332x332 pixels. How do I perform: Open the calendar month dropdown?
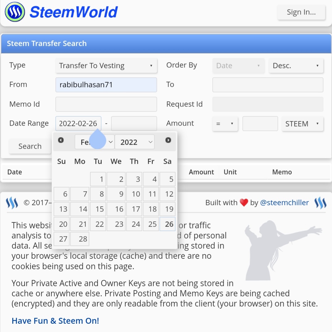pyautogui.click(x=95, y=142)
